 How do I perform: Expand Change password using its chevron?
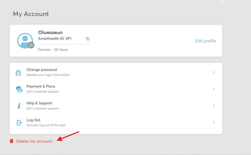click(214, 73)
